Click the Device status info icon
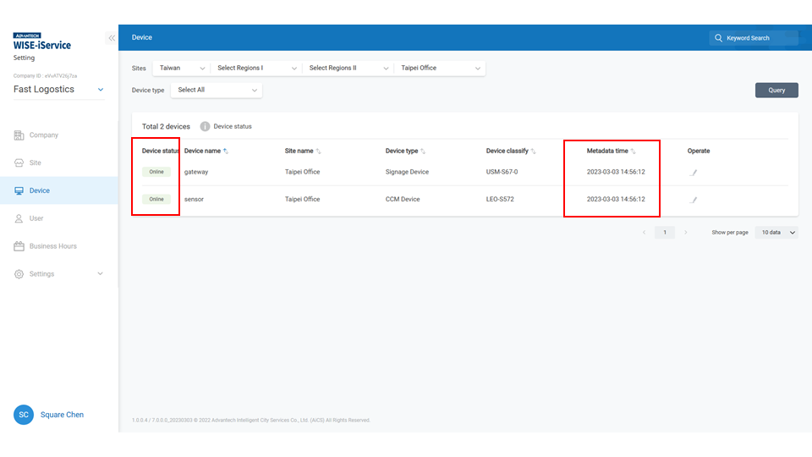 (205, 126)
